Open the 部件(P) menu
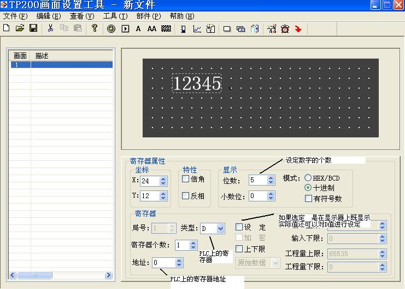This screenshot has width=405, height=289. (149, 16)
